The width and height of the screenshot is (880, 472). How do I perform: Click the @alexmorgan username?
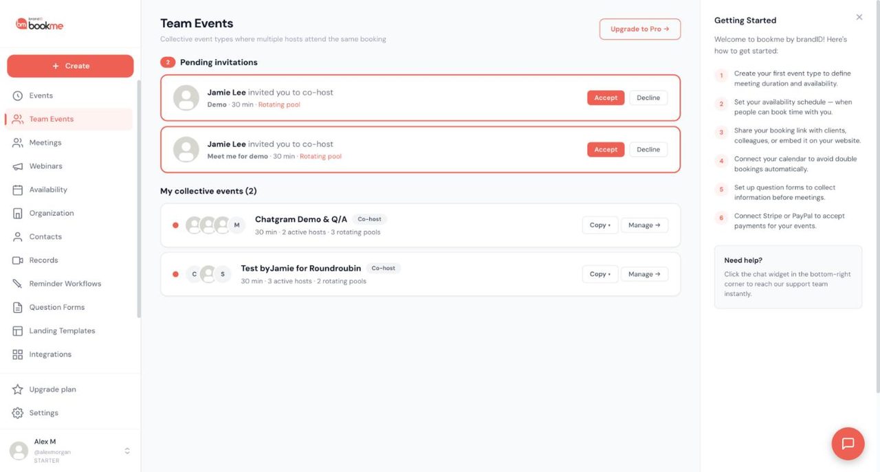coord(52,452)
